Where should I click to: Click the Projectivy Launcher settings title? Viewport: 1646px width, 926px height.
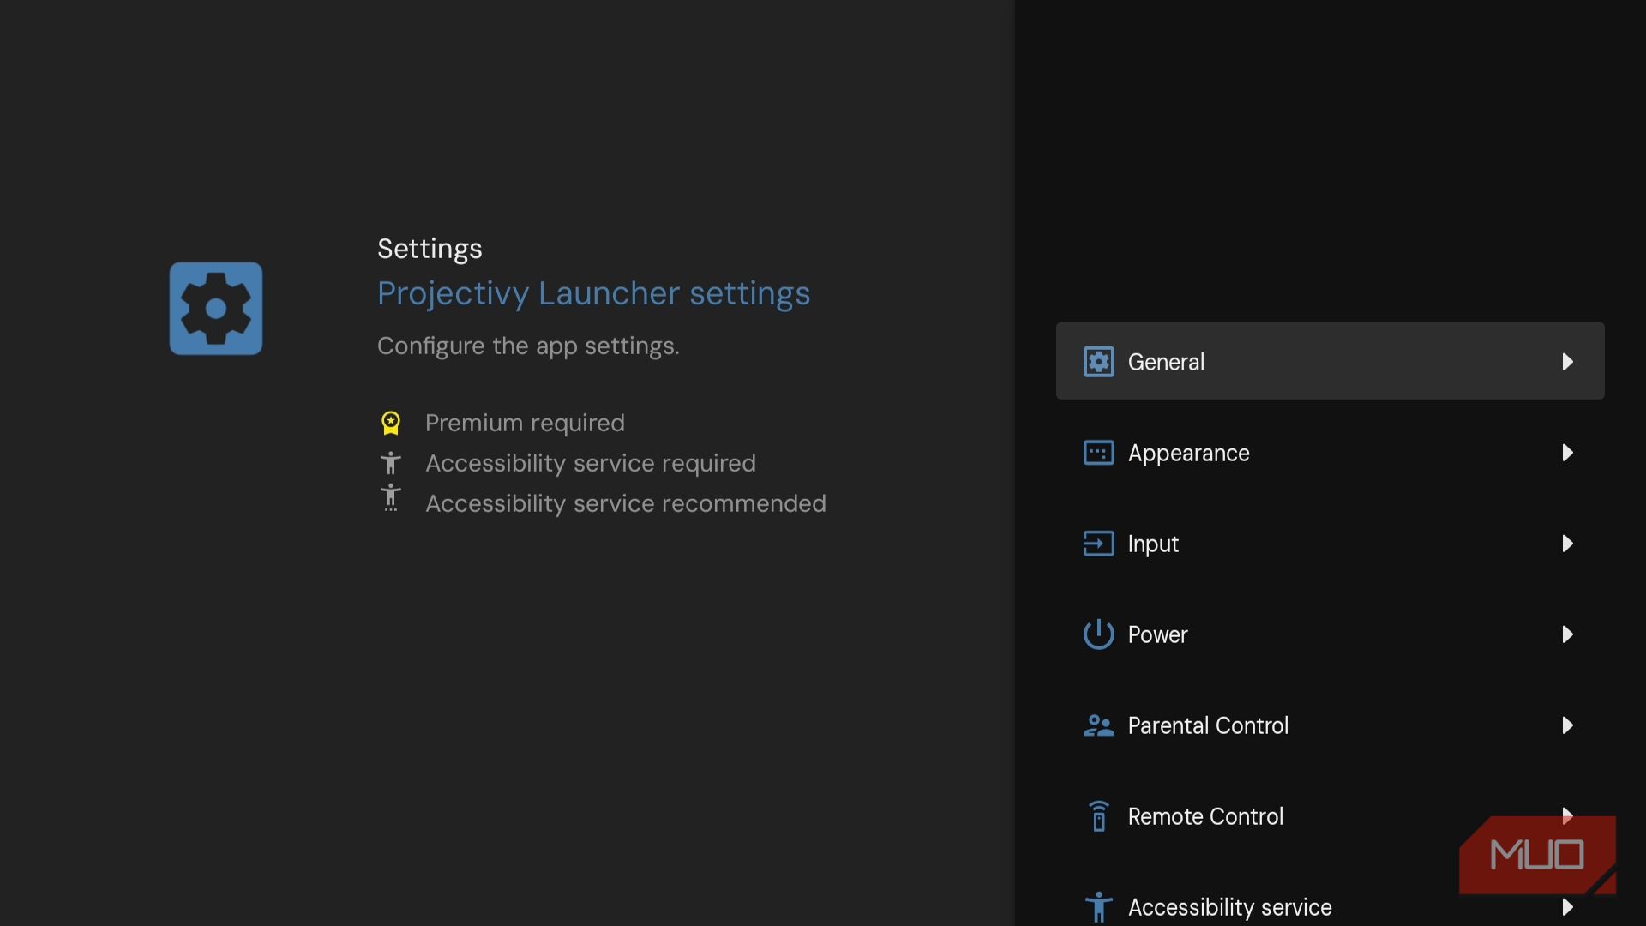[x=593, y=293]
